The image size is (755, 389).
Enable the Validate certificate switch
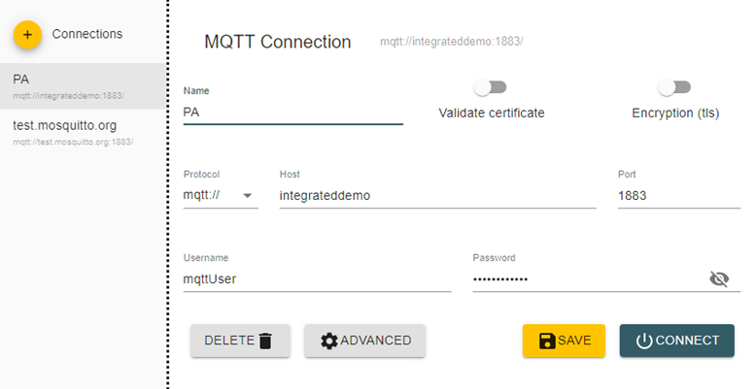pyautogui.click(x=490, y=87)
